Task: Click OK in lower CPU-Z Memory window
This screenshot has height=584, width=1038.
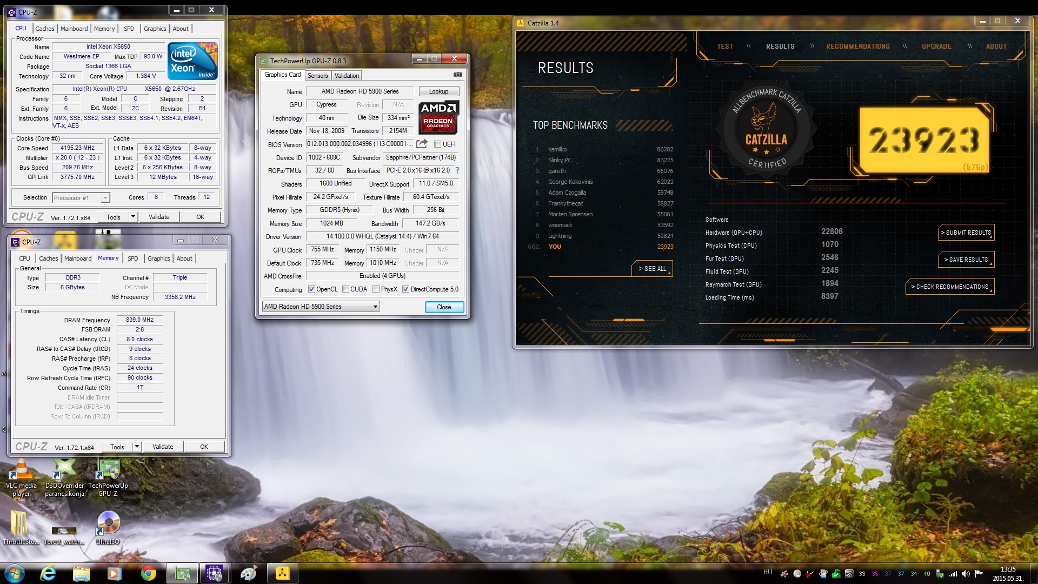Action: coord(204,447)
